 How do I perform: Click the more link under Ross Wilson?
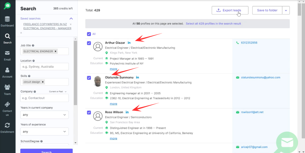(x=113, y=138)
